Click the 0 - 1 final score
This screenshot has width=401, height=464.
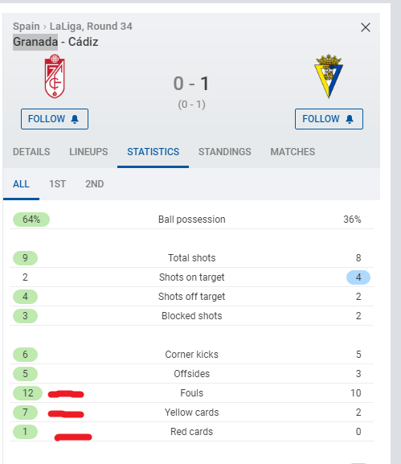tap(191, 84)
